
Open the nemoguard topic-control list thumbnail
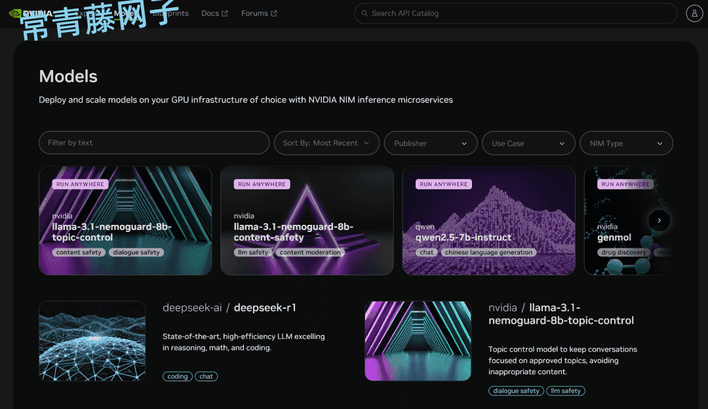(418, 341)
